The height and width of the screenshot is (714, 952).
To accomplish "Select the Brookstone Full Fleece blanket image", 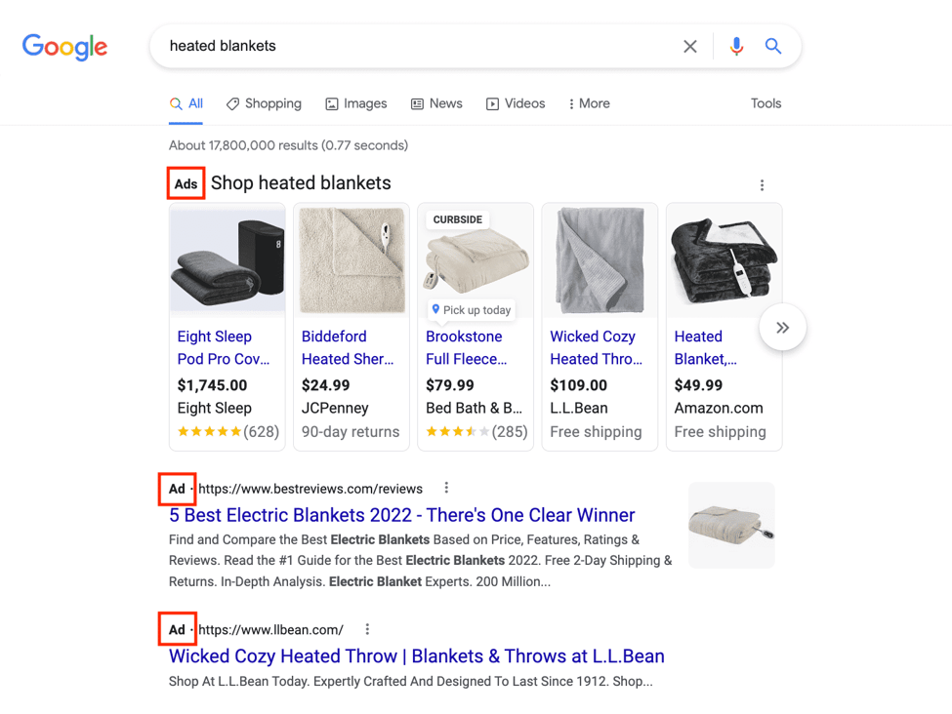I will [x=476, y=259].
